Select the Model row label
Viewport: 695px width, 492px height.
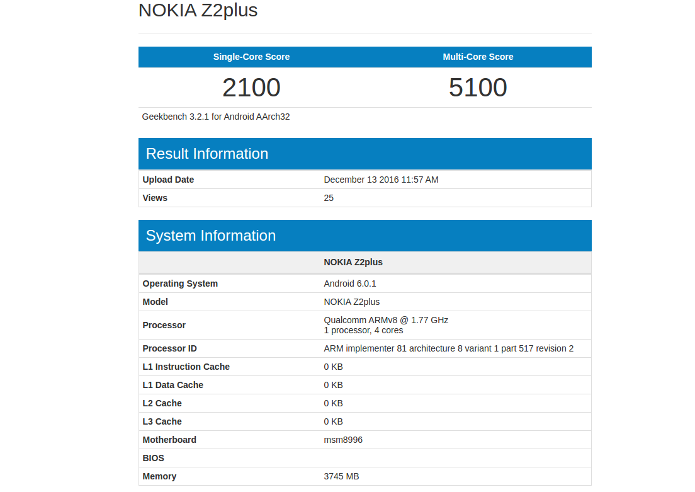pos(155,302)
